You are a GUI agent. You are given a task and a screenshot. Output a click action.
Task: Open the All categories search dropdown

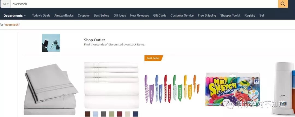click(x=6, y=4)
